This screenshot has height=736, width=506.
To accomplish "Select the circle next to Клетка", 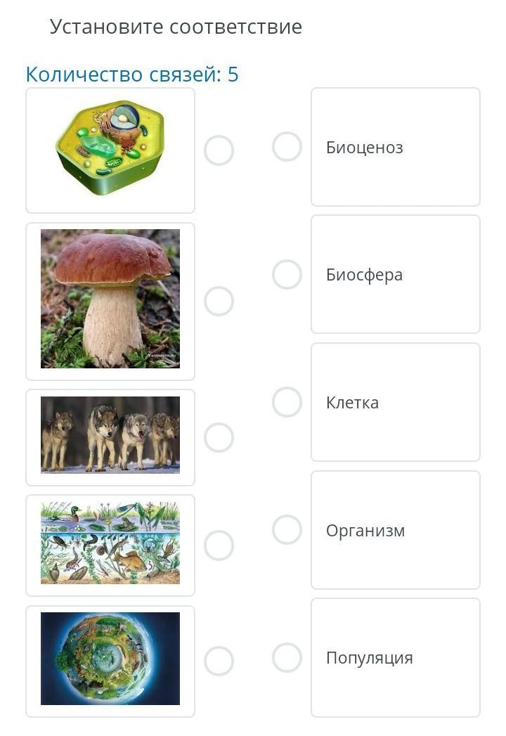I will click(287, 402).
